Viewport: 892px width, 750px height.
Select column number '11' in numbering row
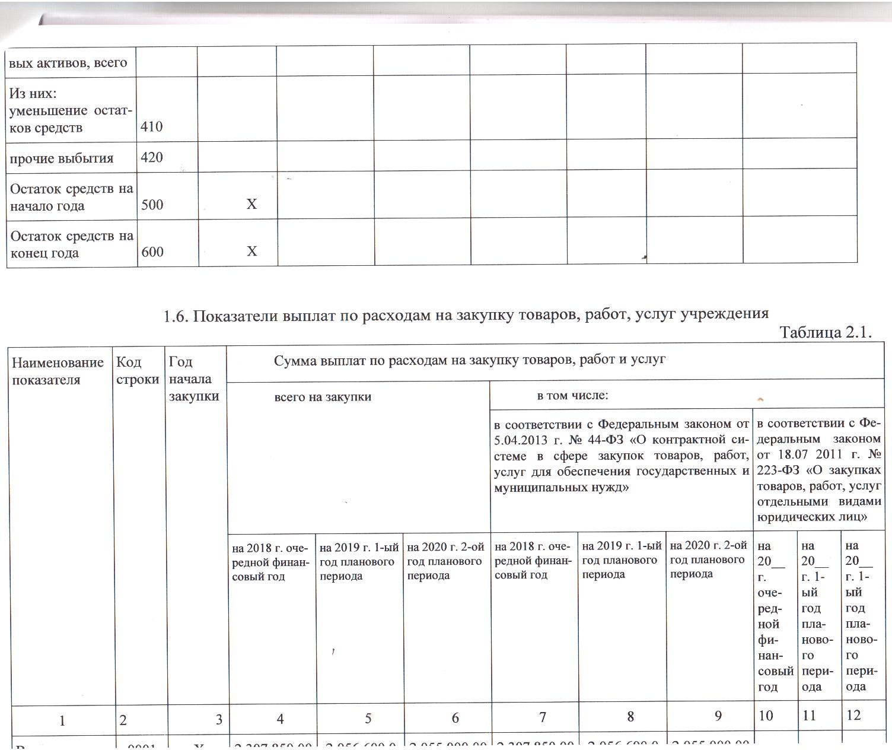(810, 716)
